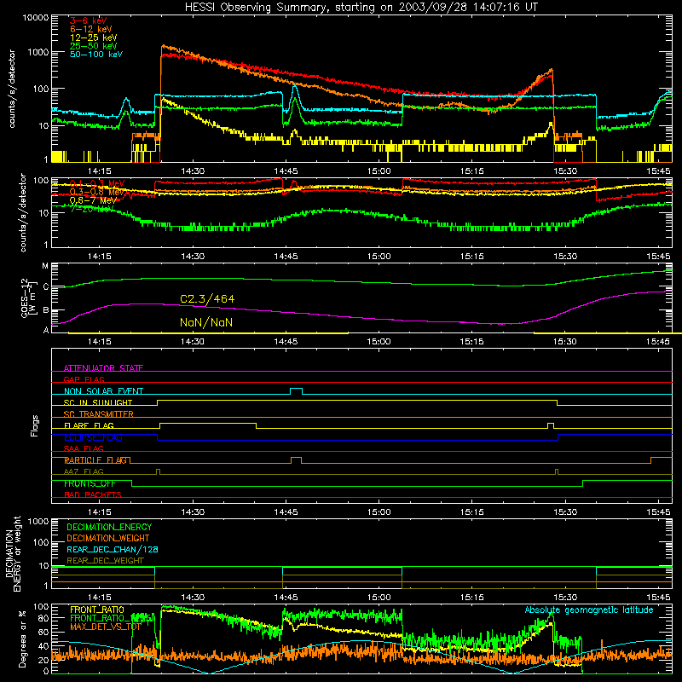682x682 pixels.
Task: Click the yellow 12-25 keV legend label
Action: [x=94, y=38]
